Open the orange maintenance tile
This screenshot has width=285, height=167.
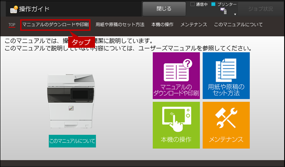pyautogui.click(x=226, y=125)
